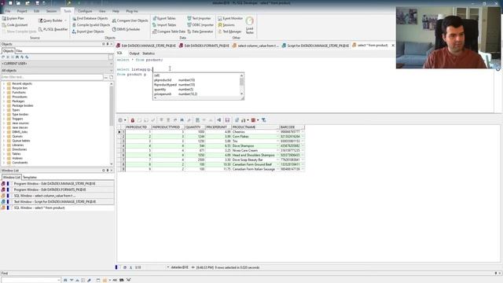Viewport: 503px width, 283px height.
Task: Open the Explain Plan tool
Action: (13, 19)
